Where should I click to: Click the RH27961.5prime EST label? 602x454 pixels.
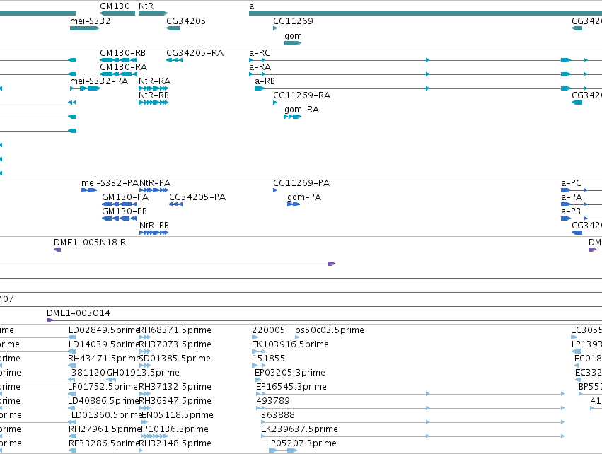point(105,429)
